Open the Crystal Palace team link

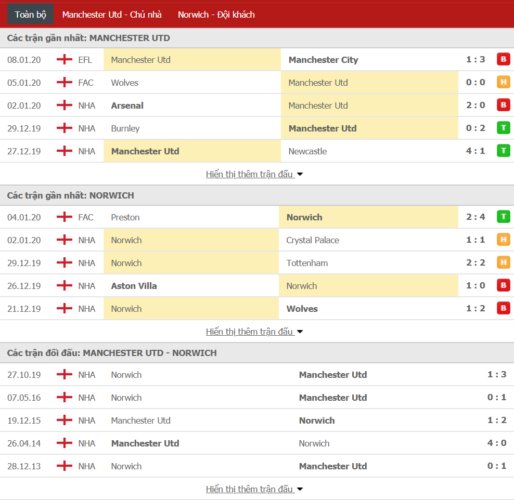click(312, 240)
